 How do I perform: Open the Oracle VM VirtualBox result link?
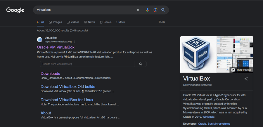click(x=56, y=47)
